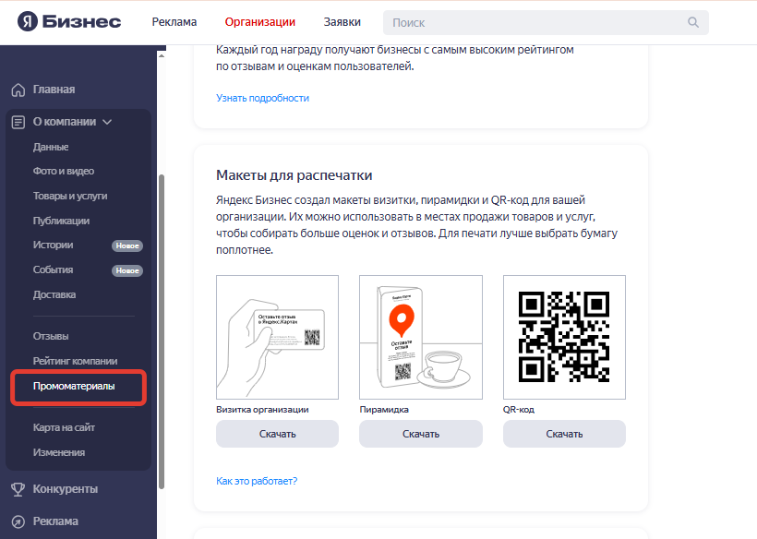Open Изменения section
The image size is (757, 539).
click(59, 452)
